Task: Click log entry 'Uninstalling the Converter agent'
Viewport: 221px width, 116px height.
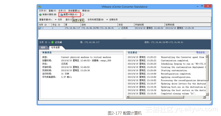Action: click(183, 57)
